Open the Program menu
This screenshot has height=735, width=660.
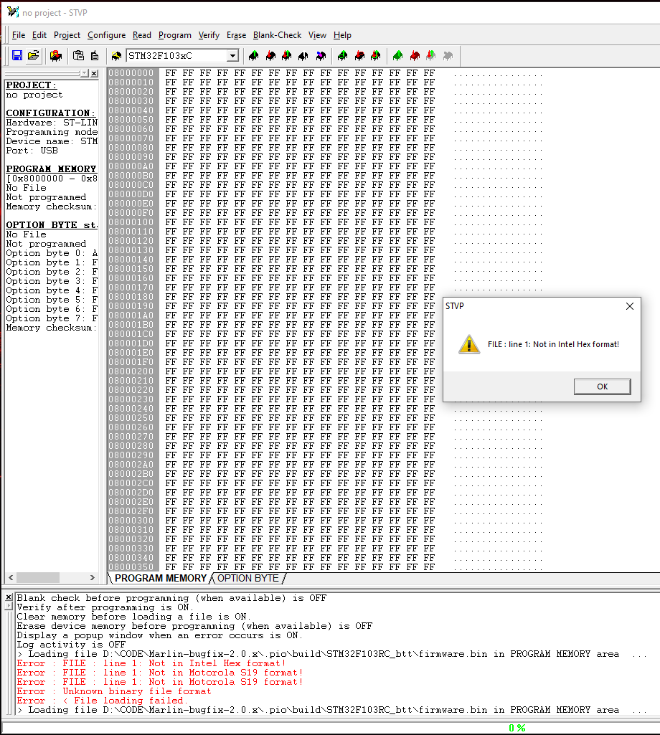tap(175, 35)
